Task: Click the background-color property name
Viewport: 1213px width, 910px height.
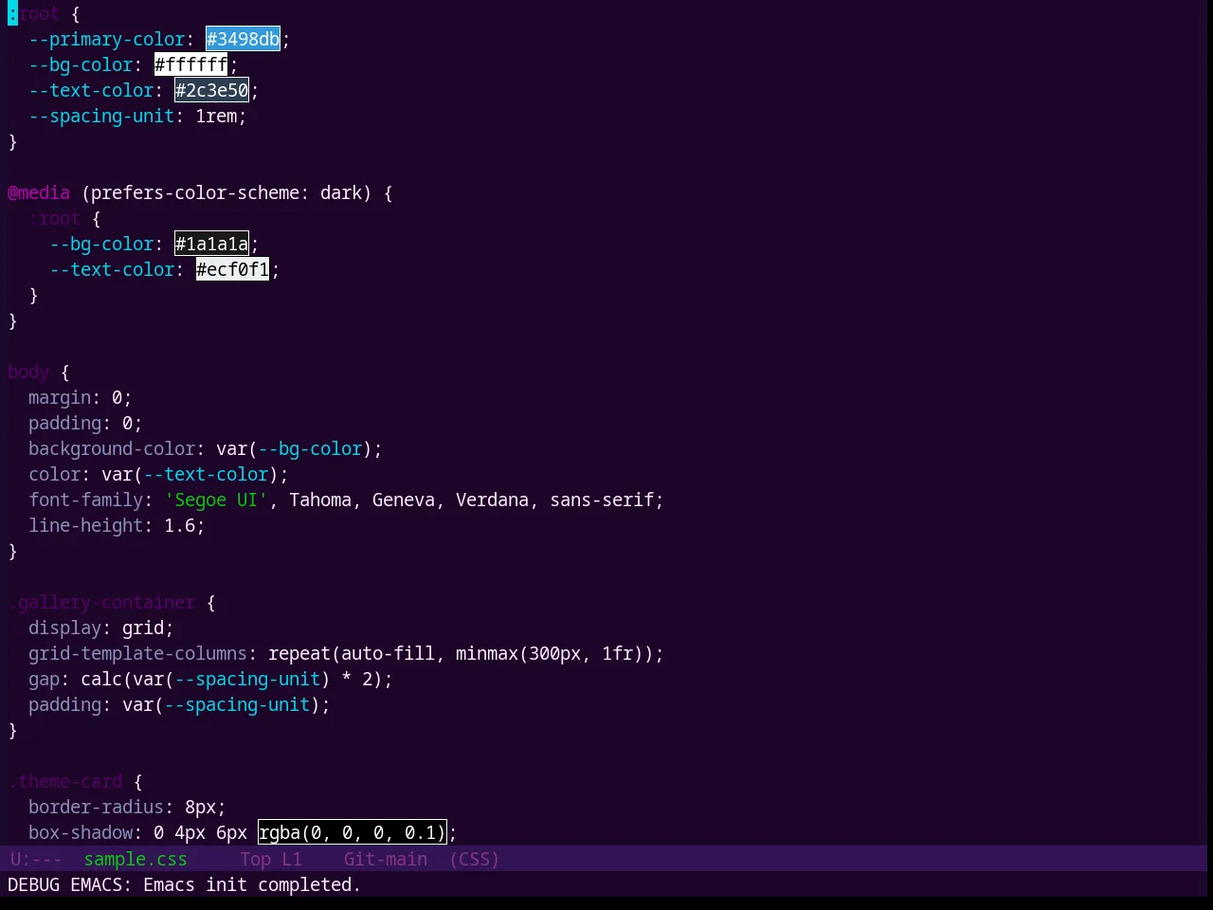Action: (x=112, y=448)
